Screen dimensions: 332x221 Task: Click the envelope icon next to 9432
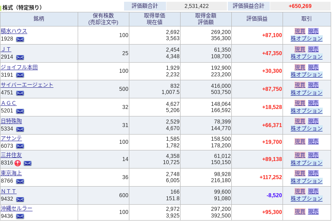[20, 199]
